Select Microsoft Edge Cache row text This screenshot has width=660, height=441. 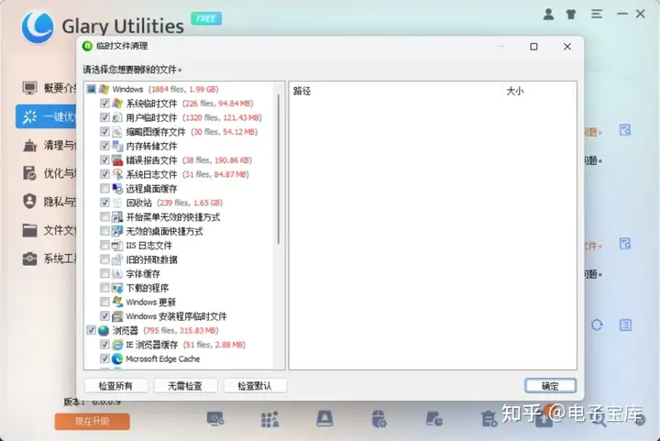163,358
